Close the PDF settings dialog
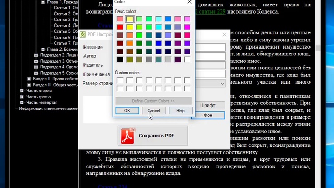Image resolution: width=334 pixels, height=188 pixels. 224,34
